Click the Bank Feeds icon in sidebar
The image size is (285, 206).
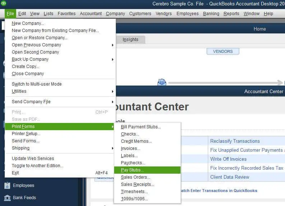[x=7, y=198]
